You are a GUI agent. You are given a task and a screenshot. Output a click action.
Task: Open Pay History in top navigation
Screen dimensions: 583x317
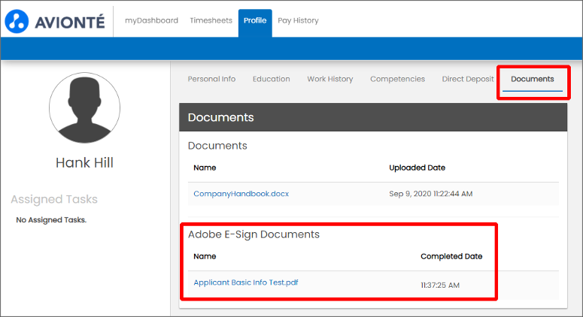click(x=298, y=20)
